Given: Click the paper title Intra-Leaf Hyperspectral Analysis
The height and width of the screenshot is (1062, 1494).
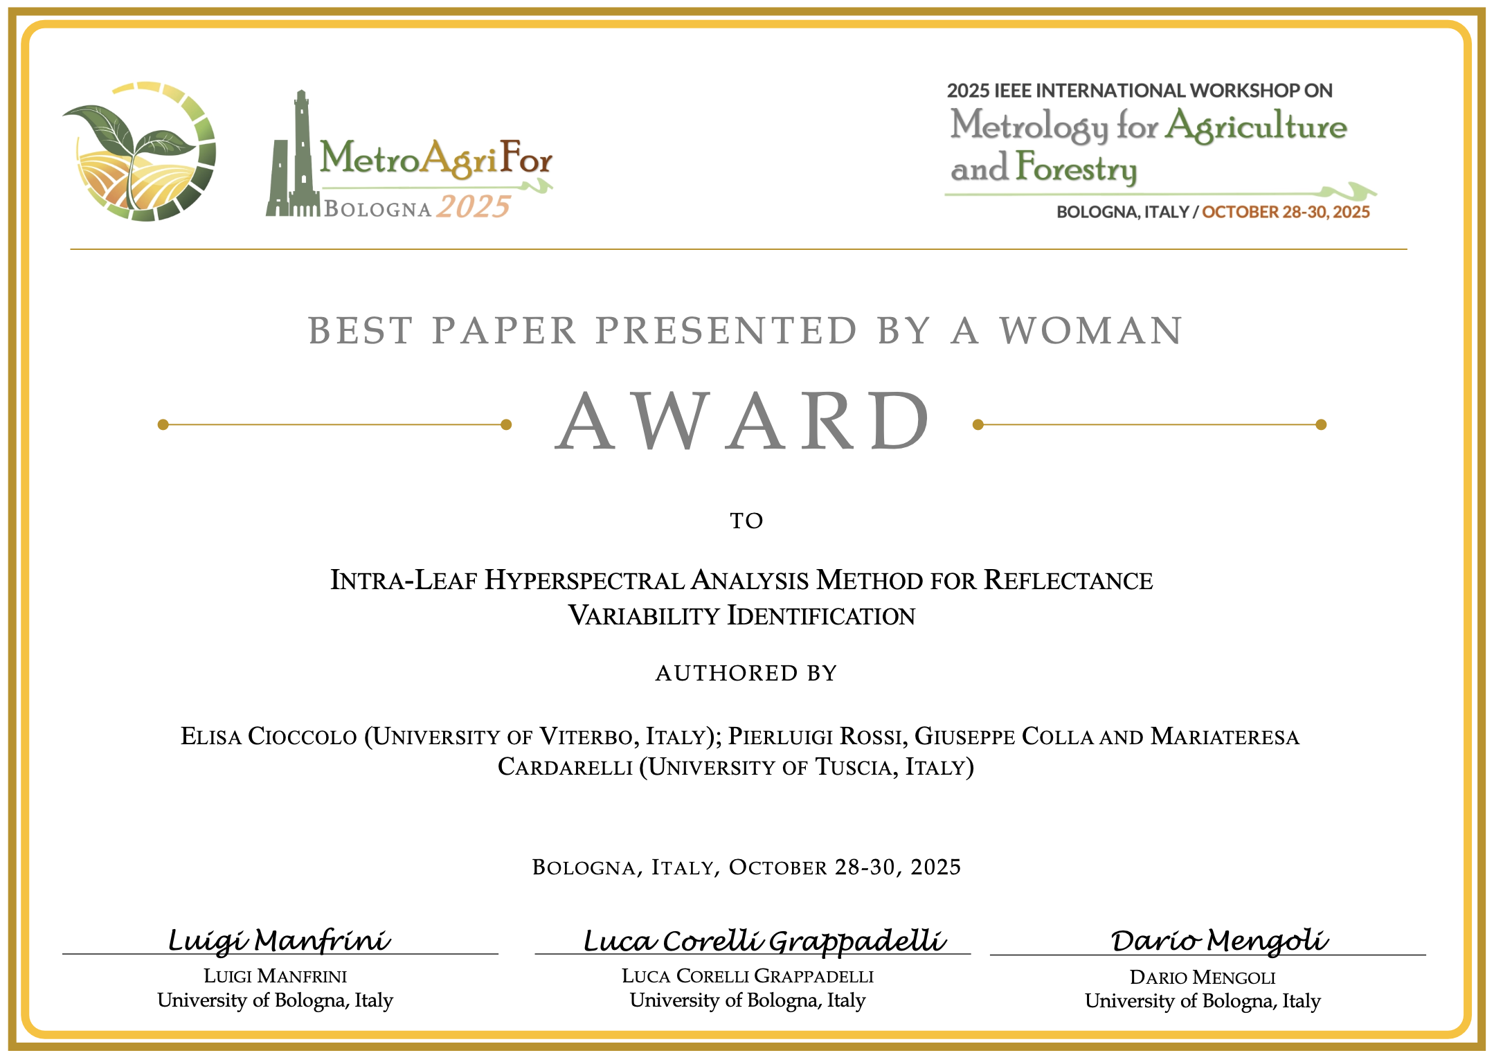Looking at the screenshot, I should pyautogui.click(x=741, y=580).
